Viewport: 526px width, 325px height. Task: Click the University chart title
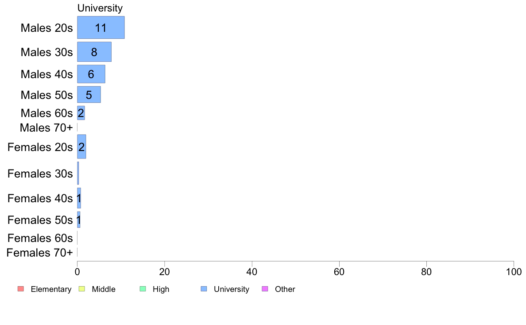(x=100, y=8)
